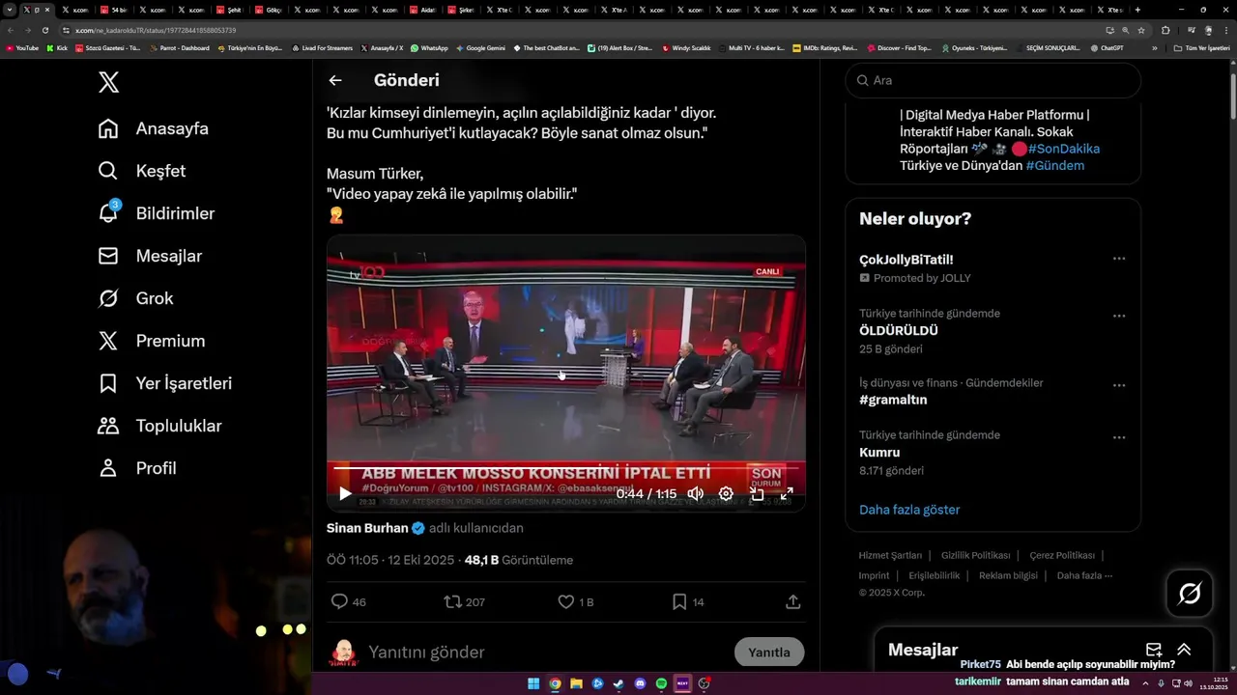Go back with the Gönderi arrow

click(335, 81)
